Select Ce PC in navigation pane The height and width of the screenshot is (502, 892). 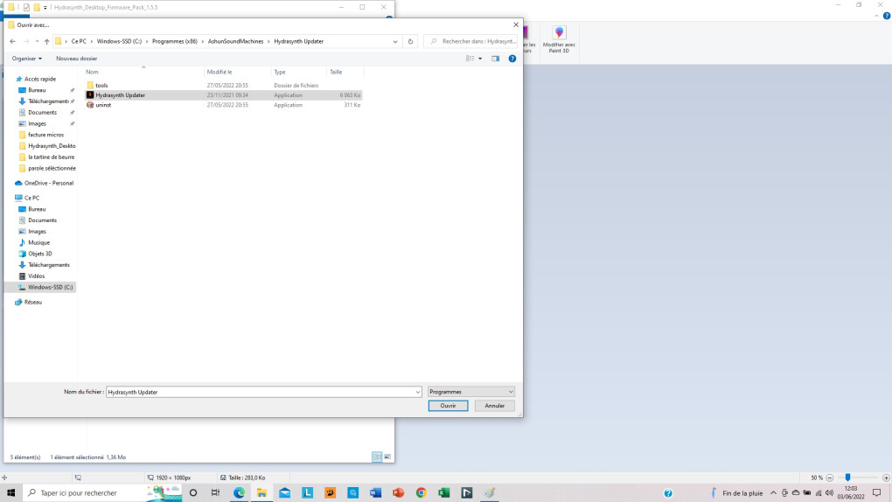(31, 198)
